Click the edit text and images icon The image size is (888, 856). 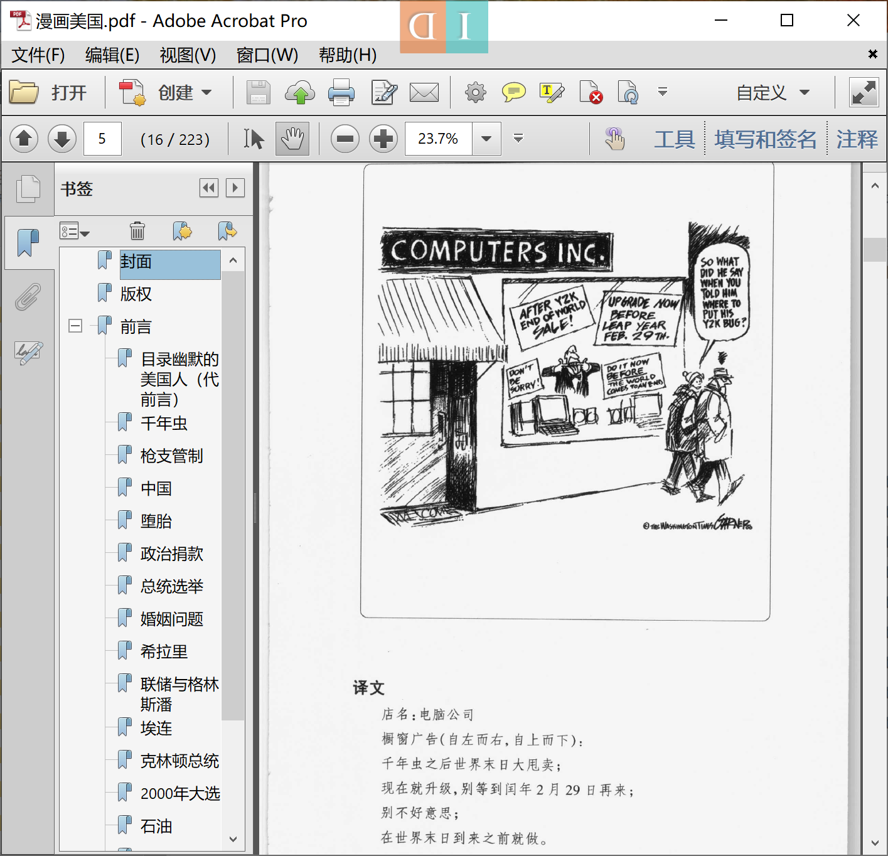click(384, 93)
